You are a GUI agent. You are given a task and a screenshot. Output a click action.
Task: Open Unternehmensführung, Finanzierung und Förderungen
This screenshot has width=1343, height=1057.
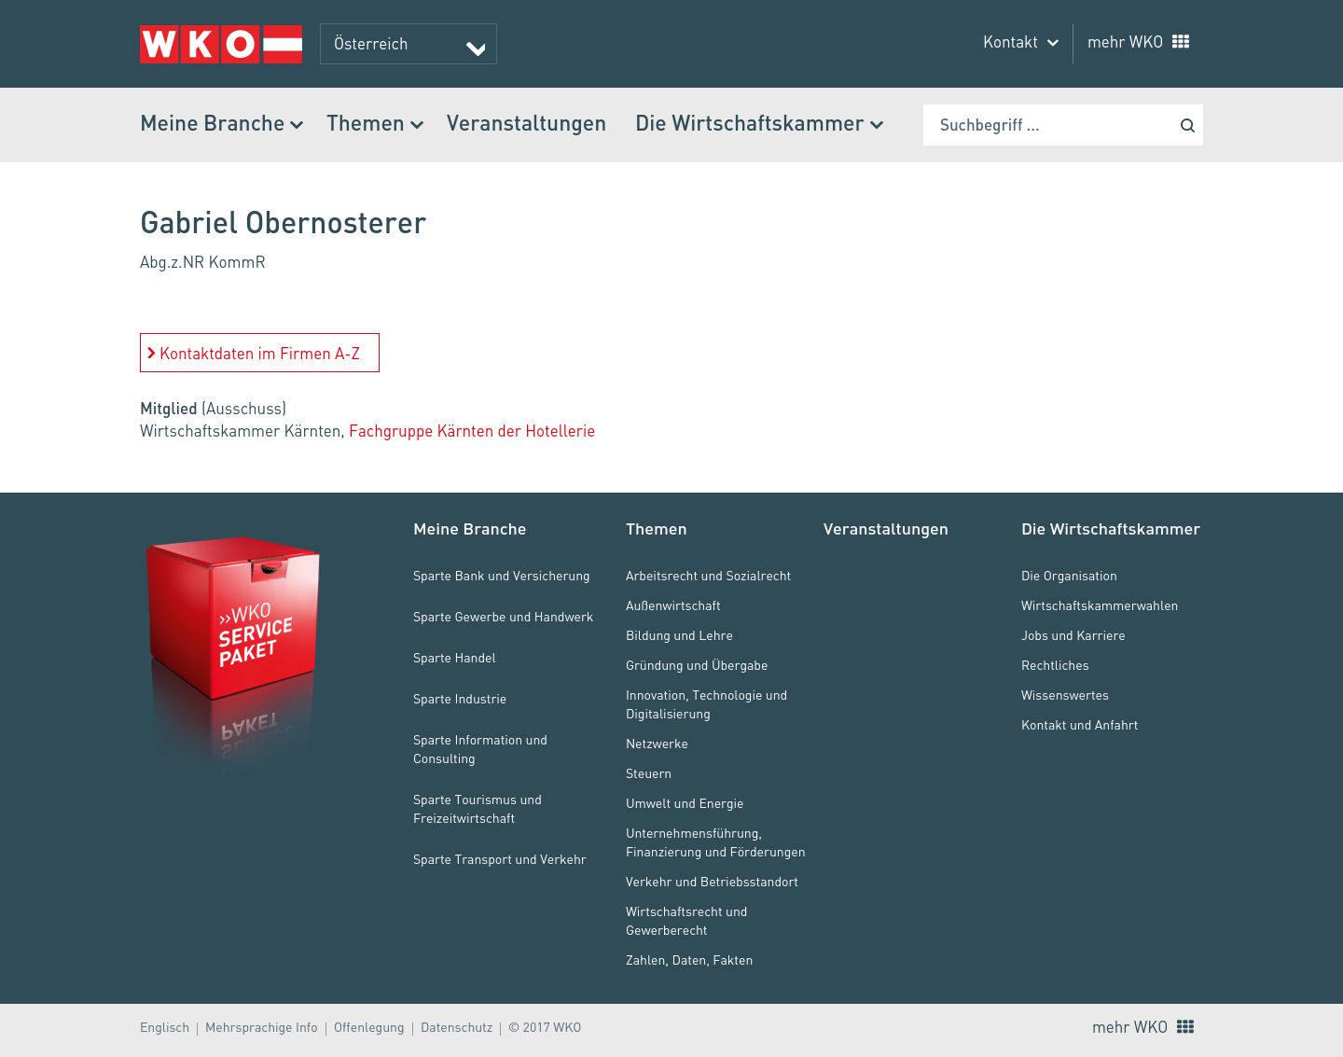click(x=715, y=842)
